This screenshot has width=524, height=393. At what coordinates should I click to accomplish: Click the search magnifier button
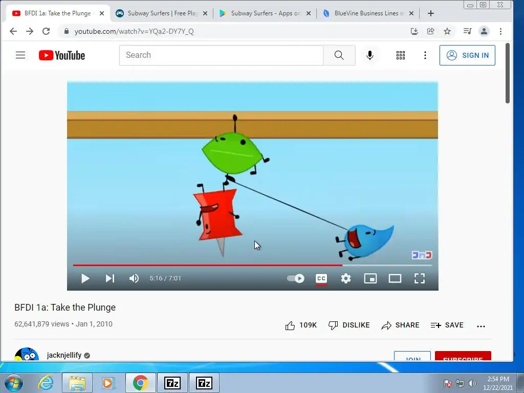pos(339,55)
